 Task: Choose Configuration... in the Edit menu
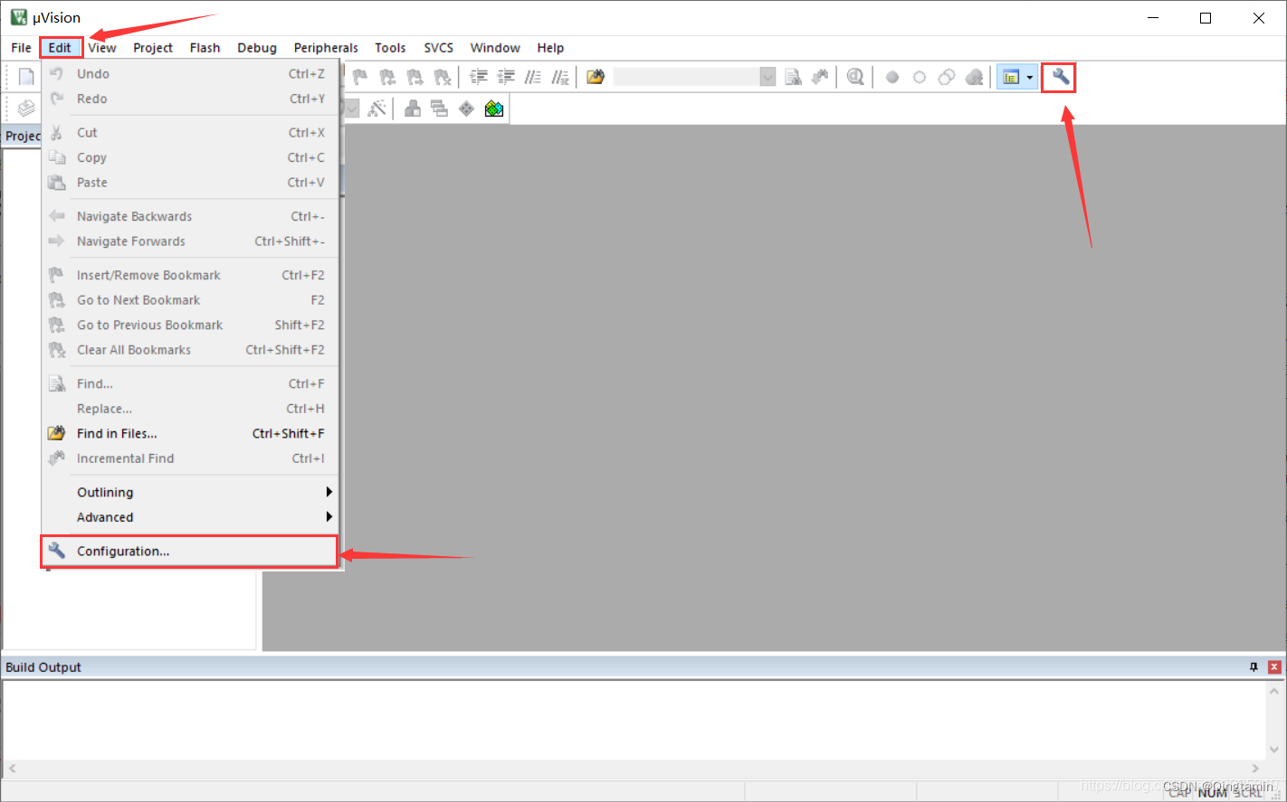coord(190,552)
